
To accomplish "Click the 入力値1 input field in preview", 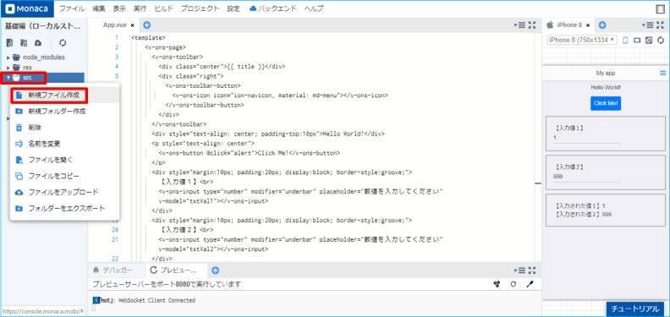I will (x=586, y=138).
